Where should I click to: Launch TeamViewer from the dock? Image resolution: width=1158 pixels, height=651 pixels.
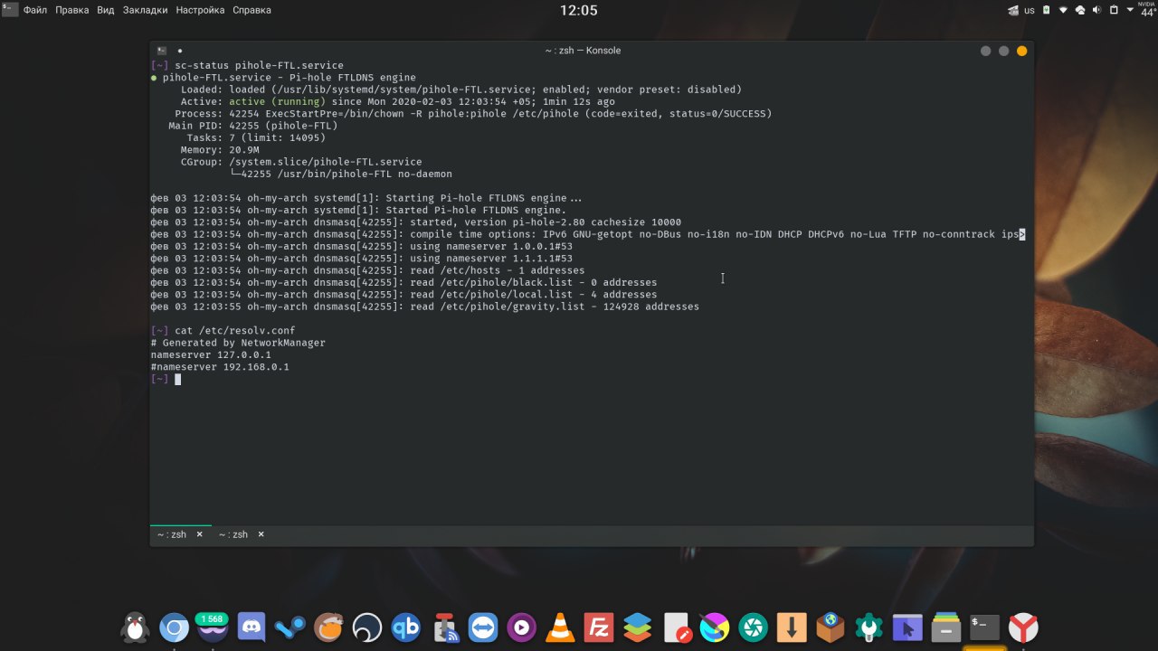coord(483,627)
